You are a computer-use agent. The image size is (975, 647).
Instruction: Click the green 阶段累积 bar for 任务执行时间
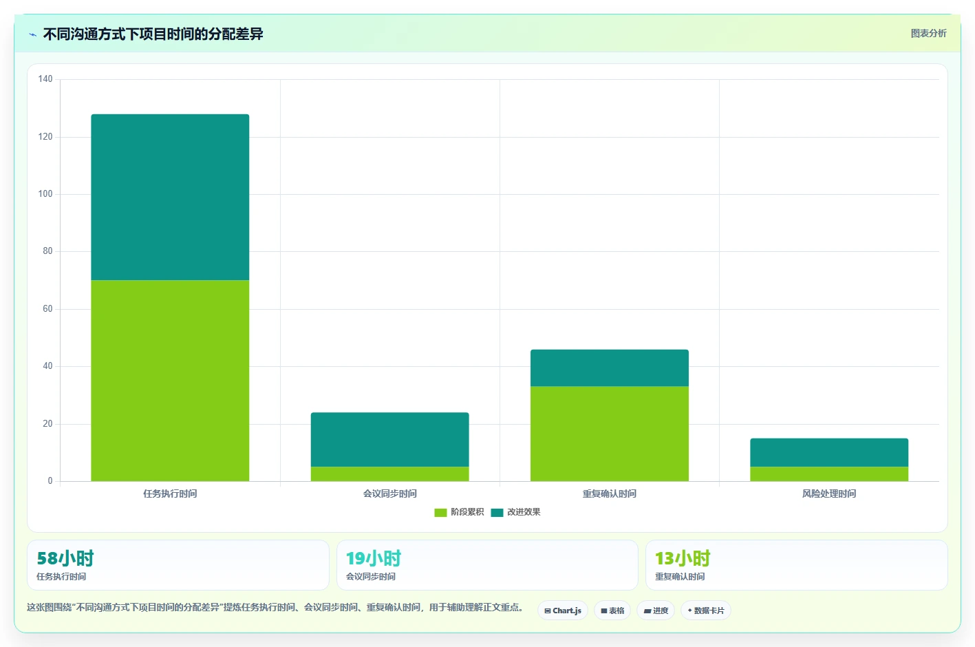coord(170,381)
